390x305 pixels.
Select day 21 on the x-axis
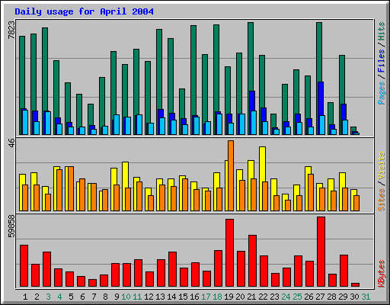pyautogui.click(x=251, y=297)
